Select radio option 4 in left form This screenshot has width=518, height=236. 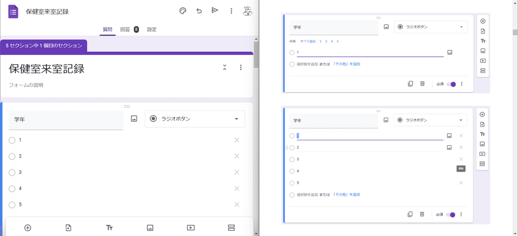(12, 189)
